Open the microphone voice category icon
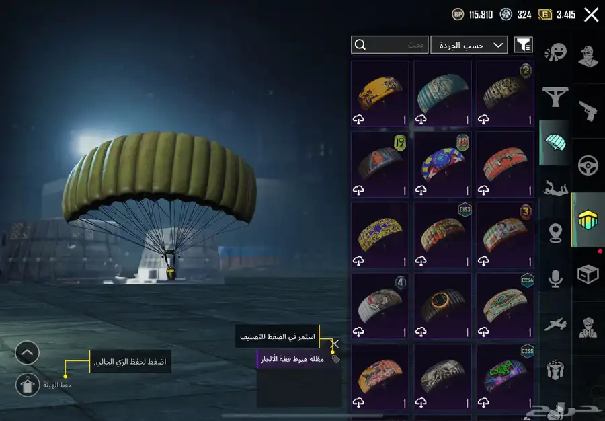 [x=555, y=278]
